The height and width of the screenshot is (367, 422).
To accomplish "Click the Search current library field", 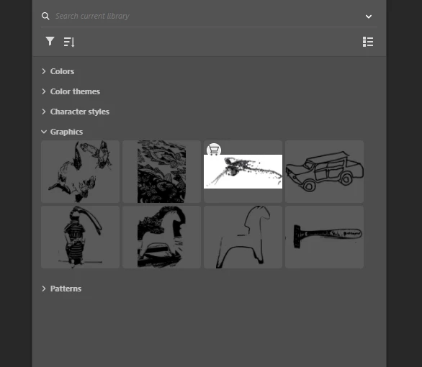I will tap(209, 16).
